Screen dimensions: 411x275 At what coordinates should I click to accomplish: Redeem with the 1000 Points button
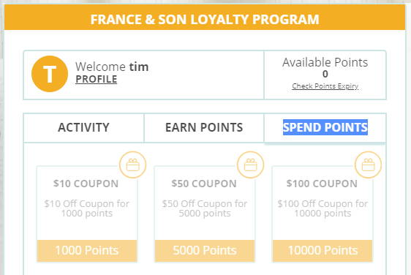[x=87, y=250]
